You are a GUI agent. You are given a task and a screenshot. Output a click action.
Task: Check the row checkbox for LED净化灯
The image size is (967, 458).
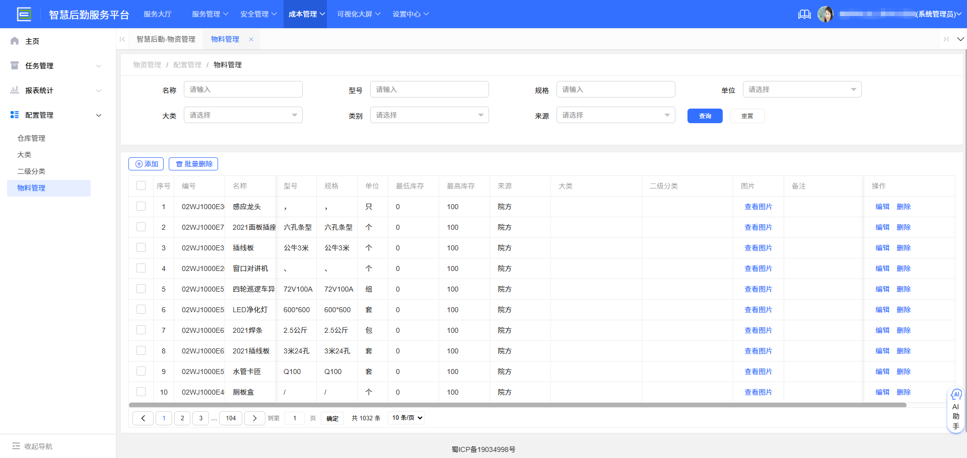pyautogui.click(x=141, y=309)
